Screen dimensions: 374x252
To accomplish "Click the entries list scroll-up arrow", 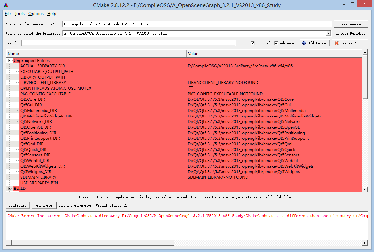I will point(365,52).
